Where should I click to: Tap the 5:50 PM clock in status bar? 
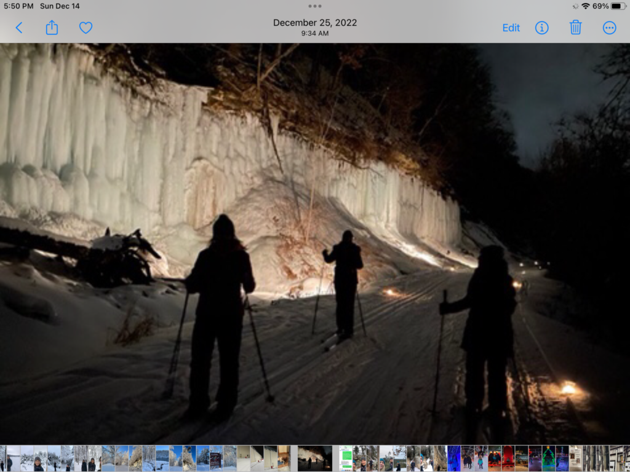pyautogui.click(x=18, y=6)
